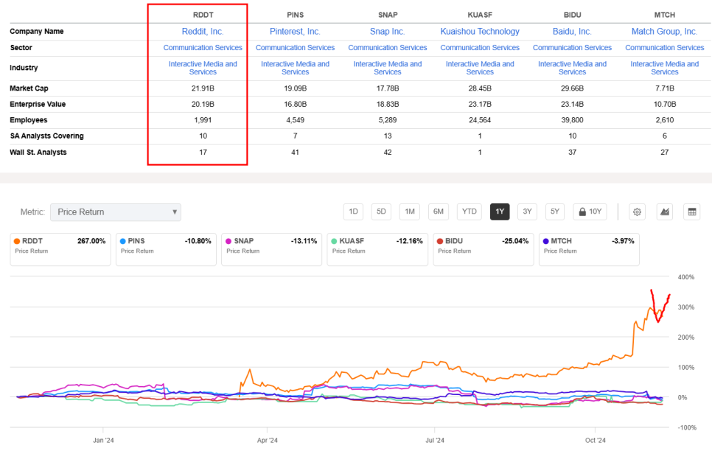This screenshot has width=712, height=451.
Task: Select the 6M time range
Action: 439,211
